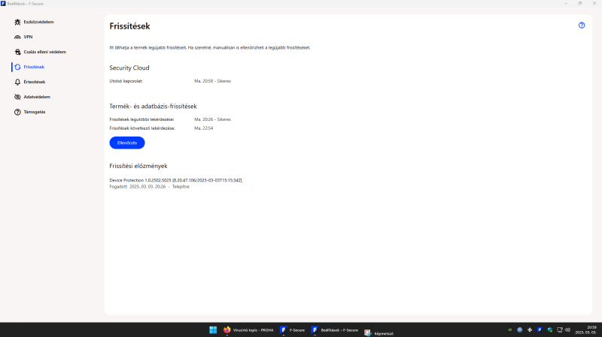Screen dimensions: 602x337
Task: Click Ma, 20:58 - Sikeres value
Action: (213, 81)
